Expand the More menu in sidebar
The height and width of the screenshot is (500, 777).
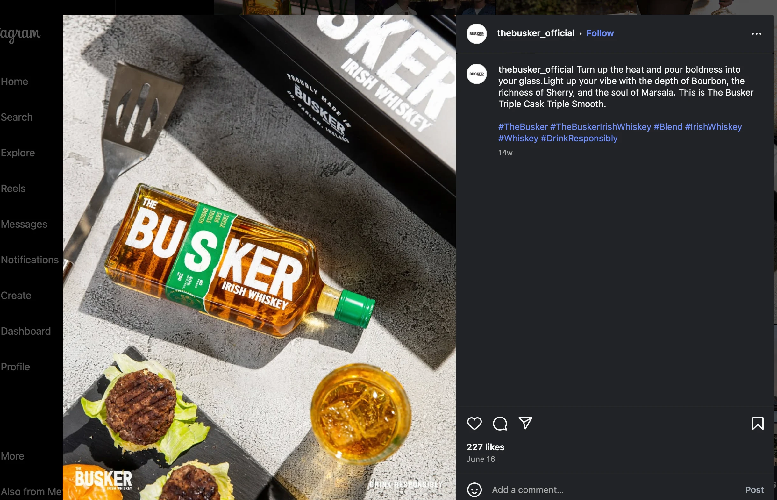(x=12, y=456)
